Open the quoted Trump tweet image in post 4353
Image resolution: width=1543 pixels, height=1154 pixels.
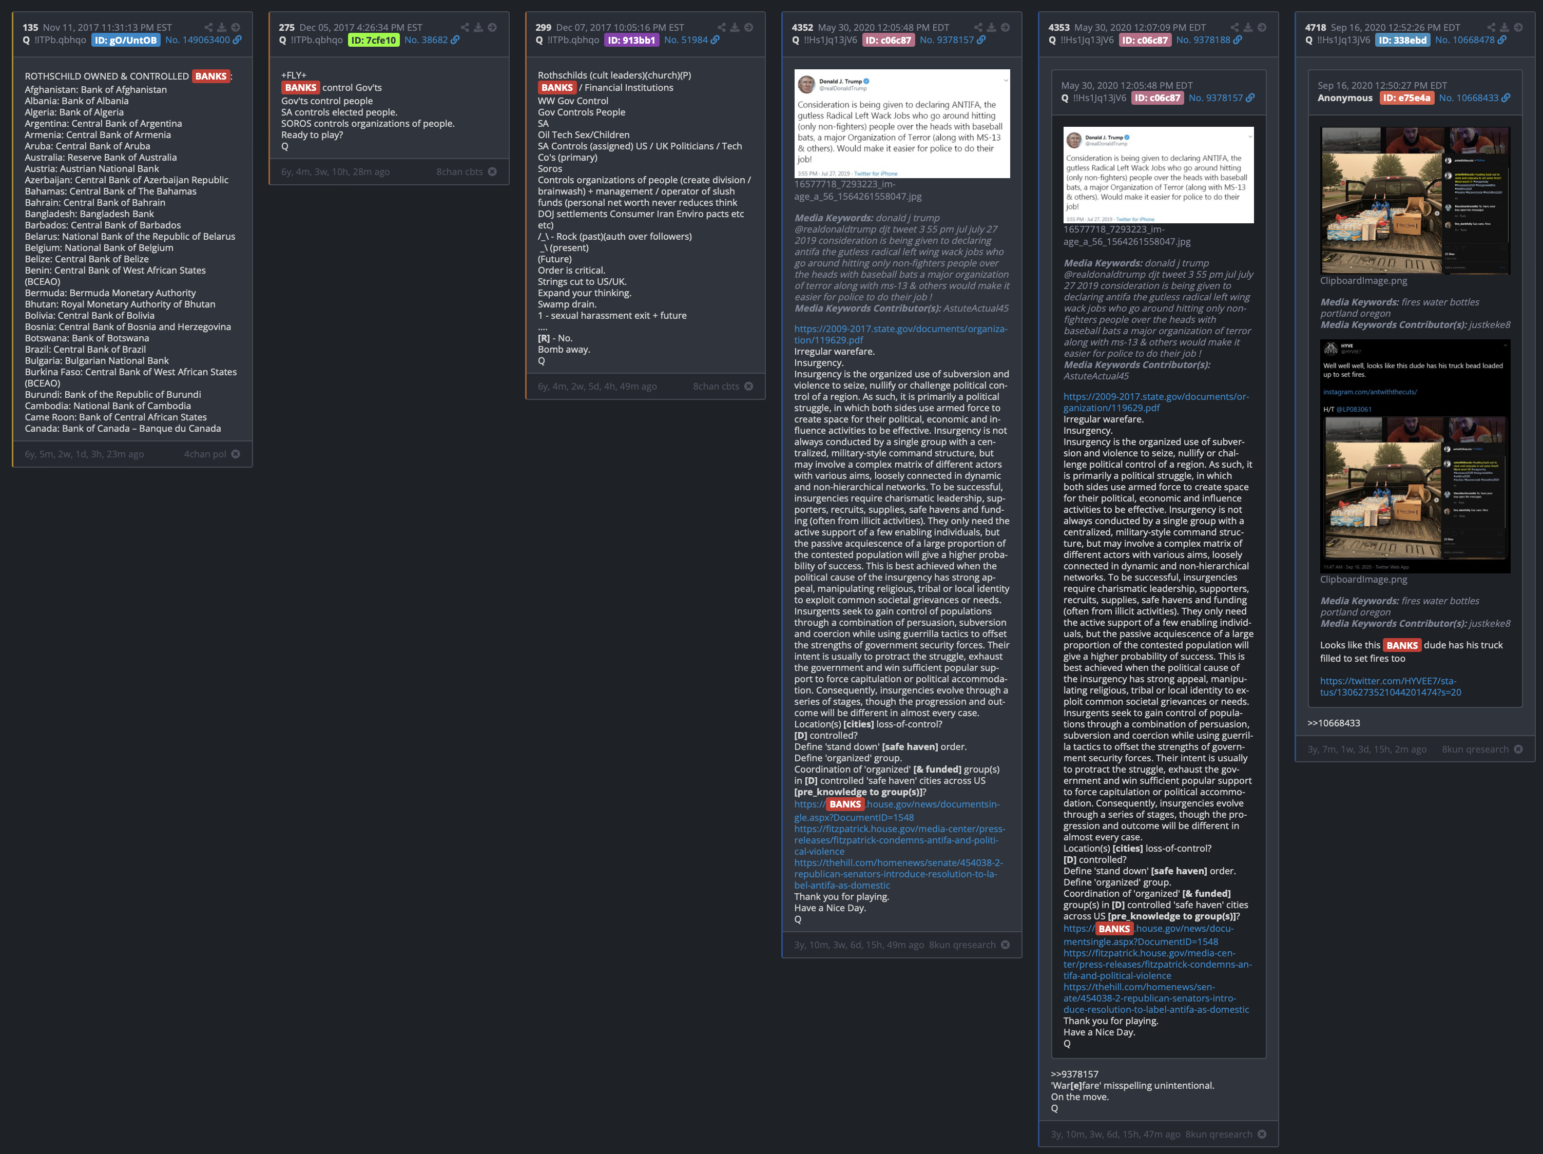coord(1158,175)
